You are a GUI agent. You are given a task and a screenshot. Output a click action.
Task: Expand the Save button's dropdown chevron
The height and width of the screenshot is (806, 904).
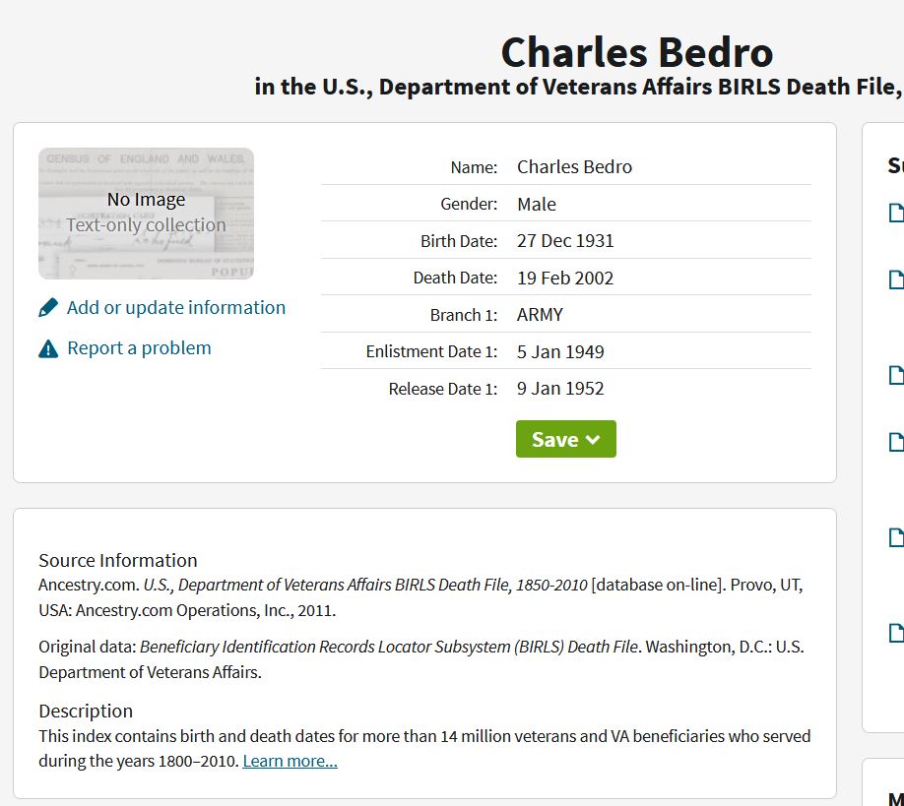592,440
